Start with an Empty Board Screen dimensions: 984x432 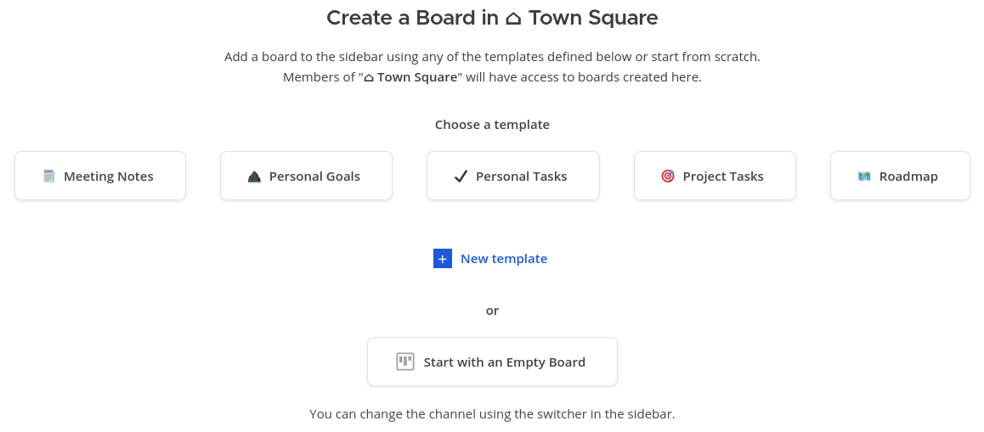[x=492, y=362]
